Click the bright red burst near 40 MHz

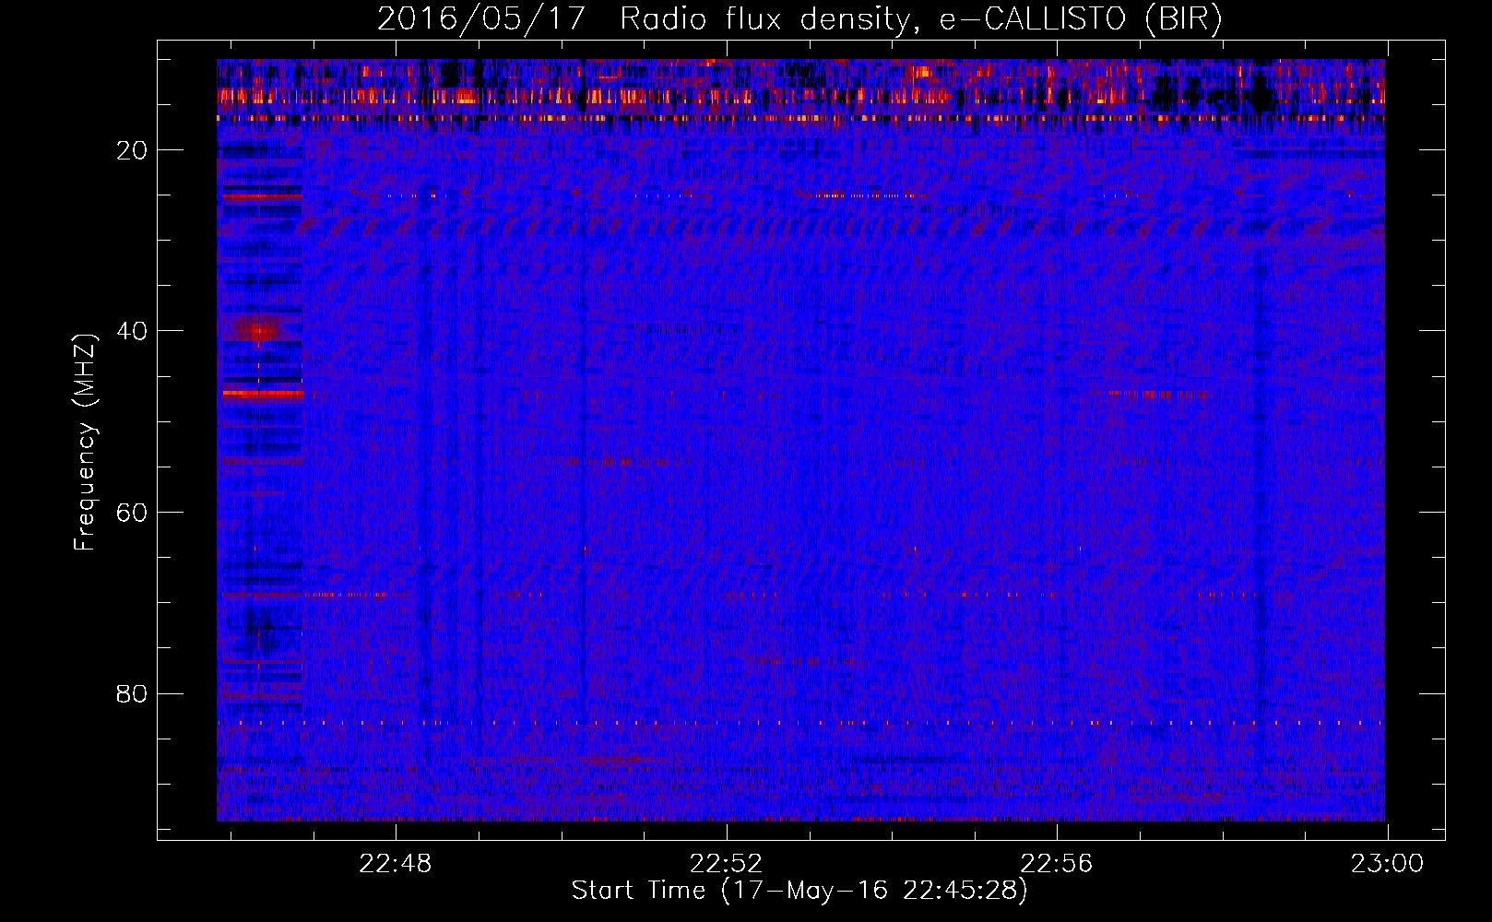click(x=258, y=329)
